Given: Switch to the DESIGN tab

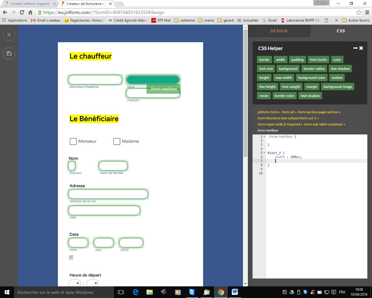Looking at the screenshot, I should 279,31.
